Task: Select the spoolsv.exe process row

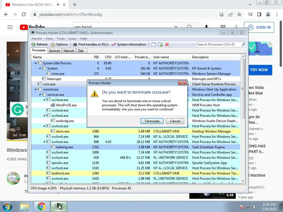Action: (x=136, y=163)
